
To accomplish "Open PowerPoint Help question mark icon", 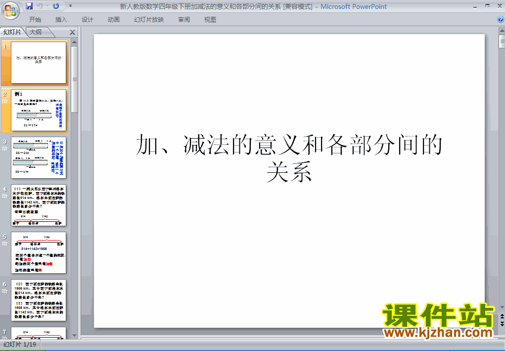I will (x=501, y=19).
